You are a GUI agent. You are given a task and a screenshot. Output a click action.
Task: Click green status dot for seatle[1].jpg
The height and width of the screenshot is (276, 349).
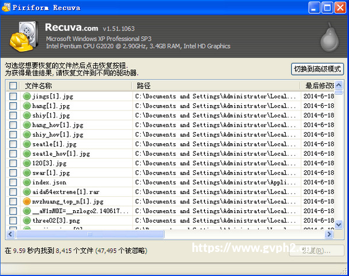27,144
